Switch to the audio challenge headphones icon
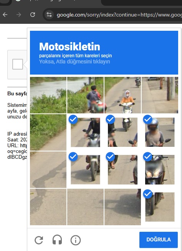182x251 pixels. click(x=57, y=240)
